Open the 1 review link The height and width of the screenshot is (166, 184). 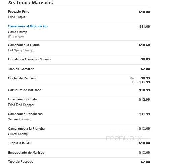pyautogui.click(x=19, y=37)
